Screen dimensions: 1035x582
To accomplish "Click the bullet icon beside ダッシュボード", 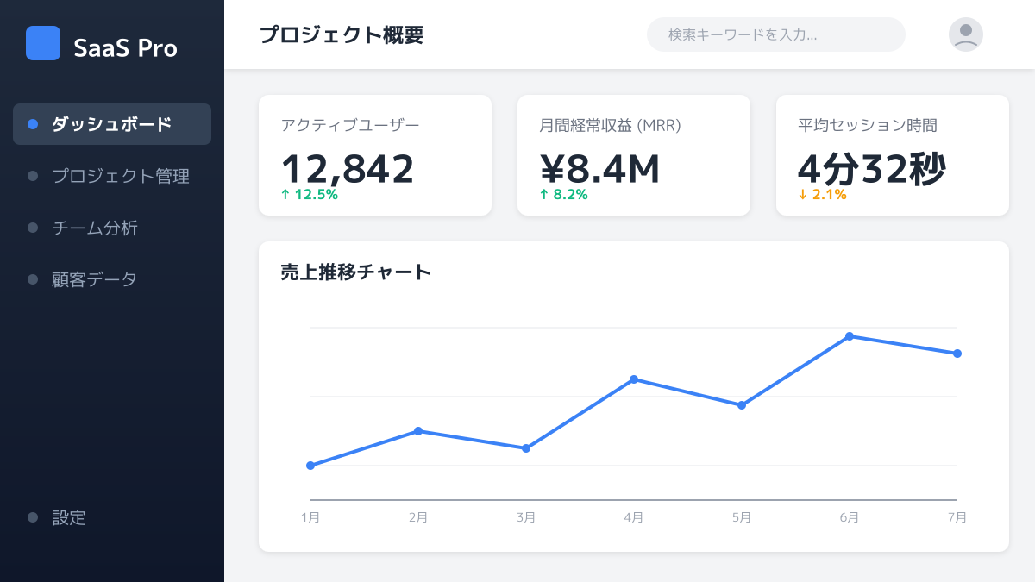I will tap(33, 124).
